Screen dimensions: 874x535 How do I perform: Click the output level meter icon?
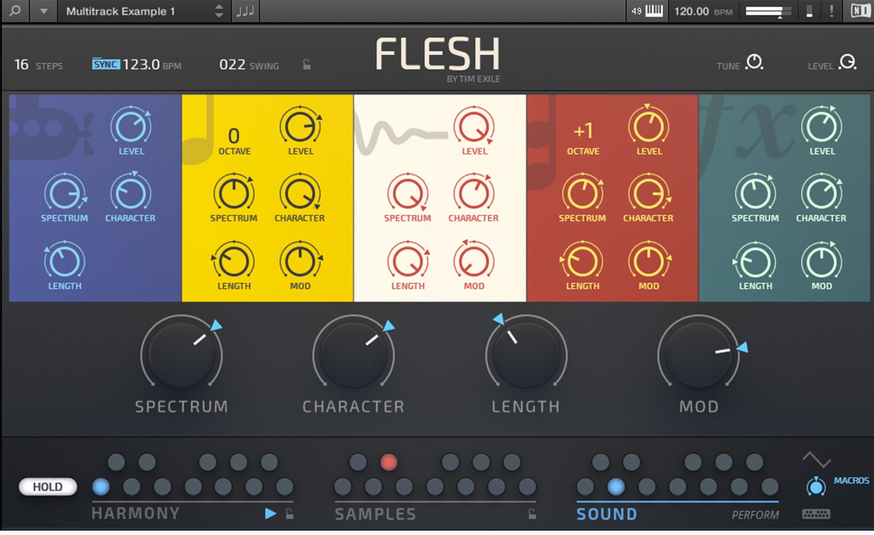[x=809, y=11]
